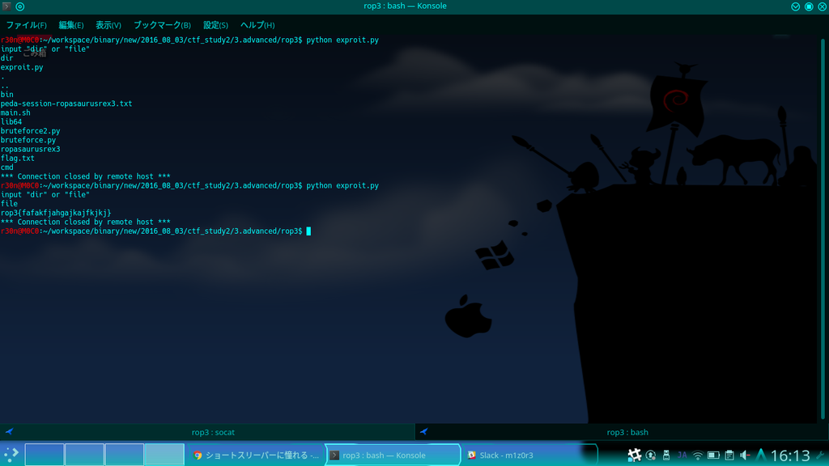Click the Chrome icon in the taskbar
The image size is (829, 466).
click(198, 455)
